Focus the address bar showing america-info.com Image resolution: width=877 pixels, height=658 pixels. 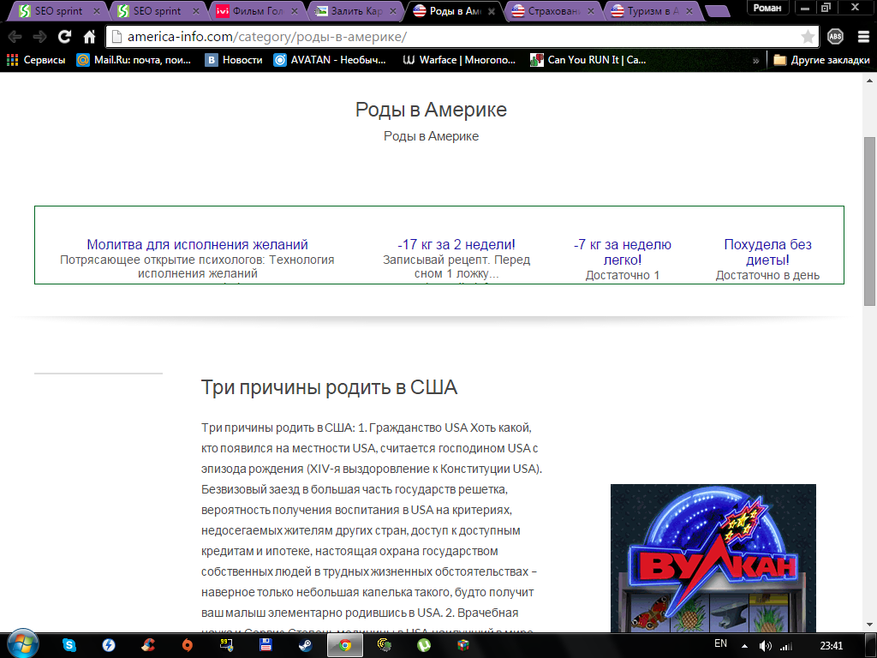coord(462,37)
